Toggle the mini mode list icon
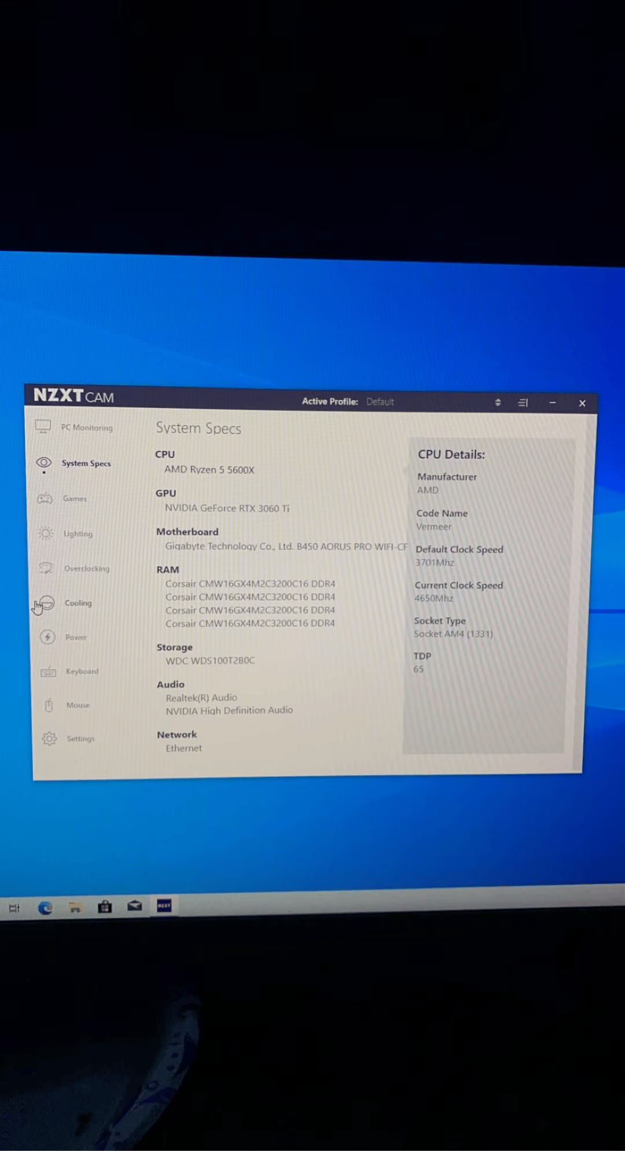 [x=523, y=403]
